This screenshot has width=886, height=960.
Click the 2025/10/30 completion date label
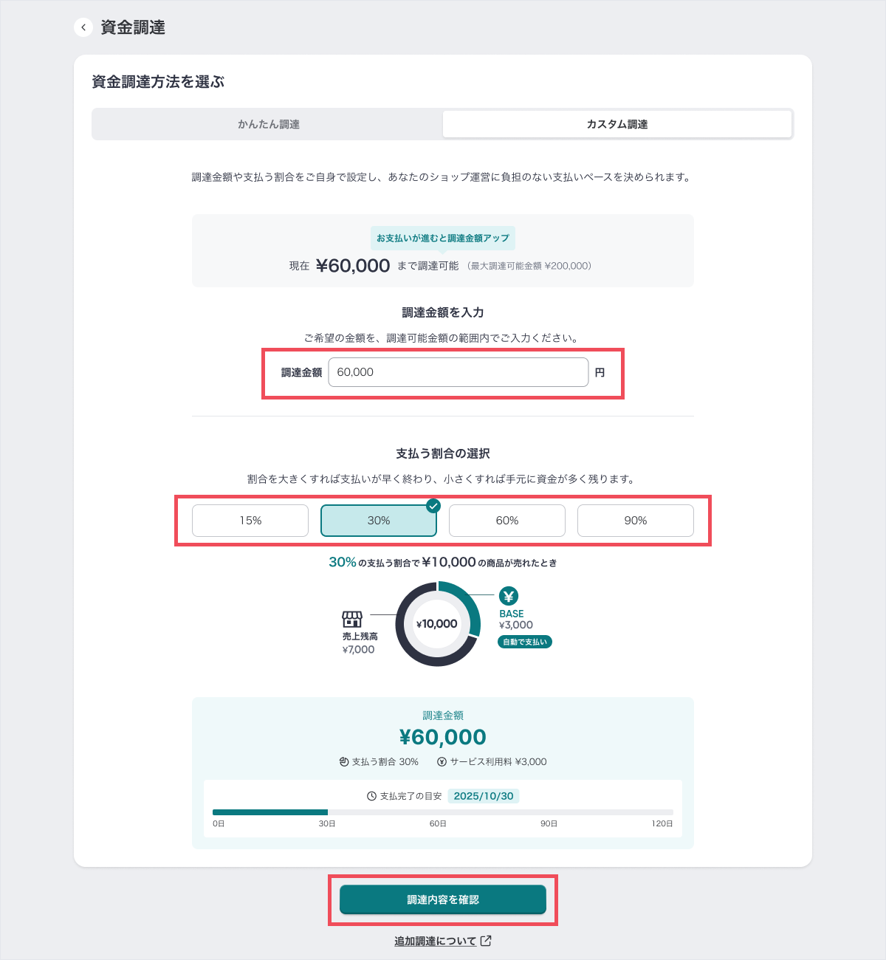click(484, 796)
